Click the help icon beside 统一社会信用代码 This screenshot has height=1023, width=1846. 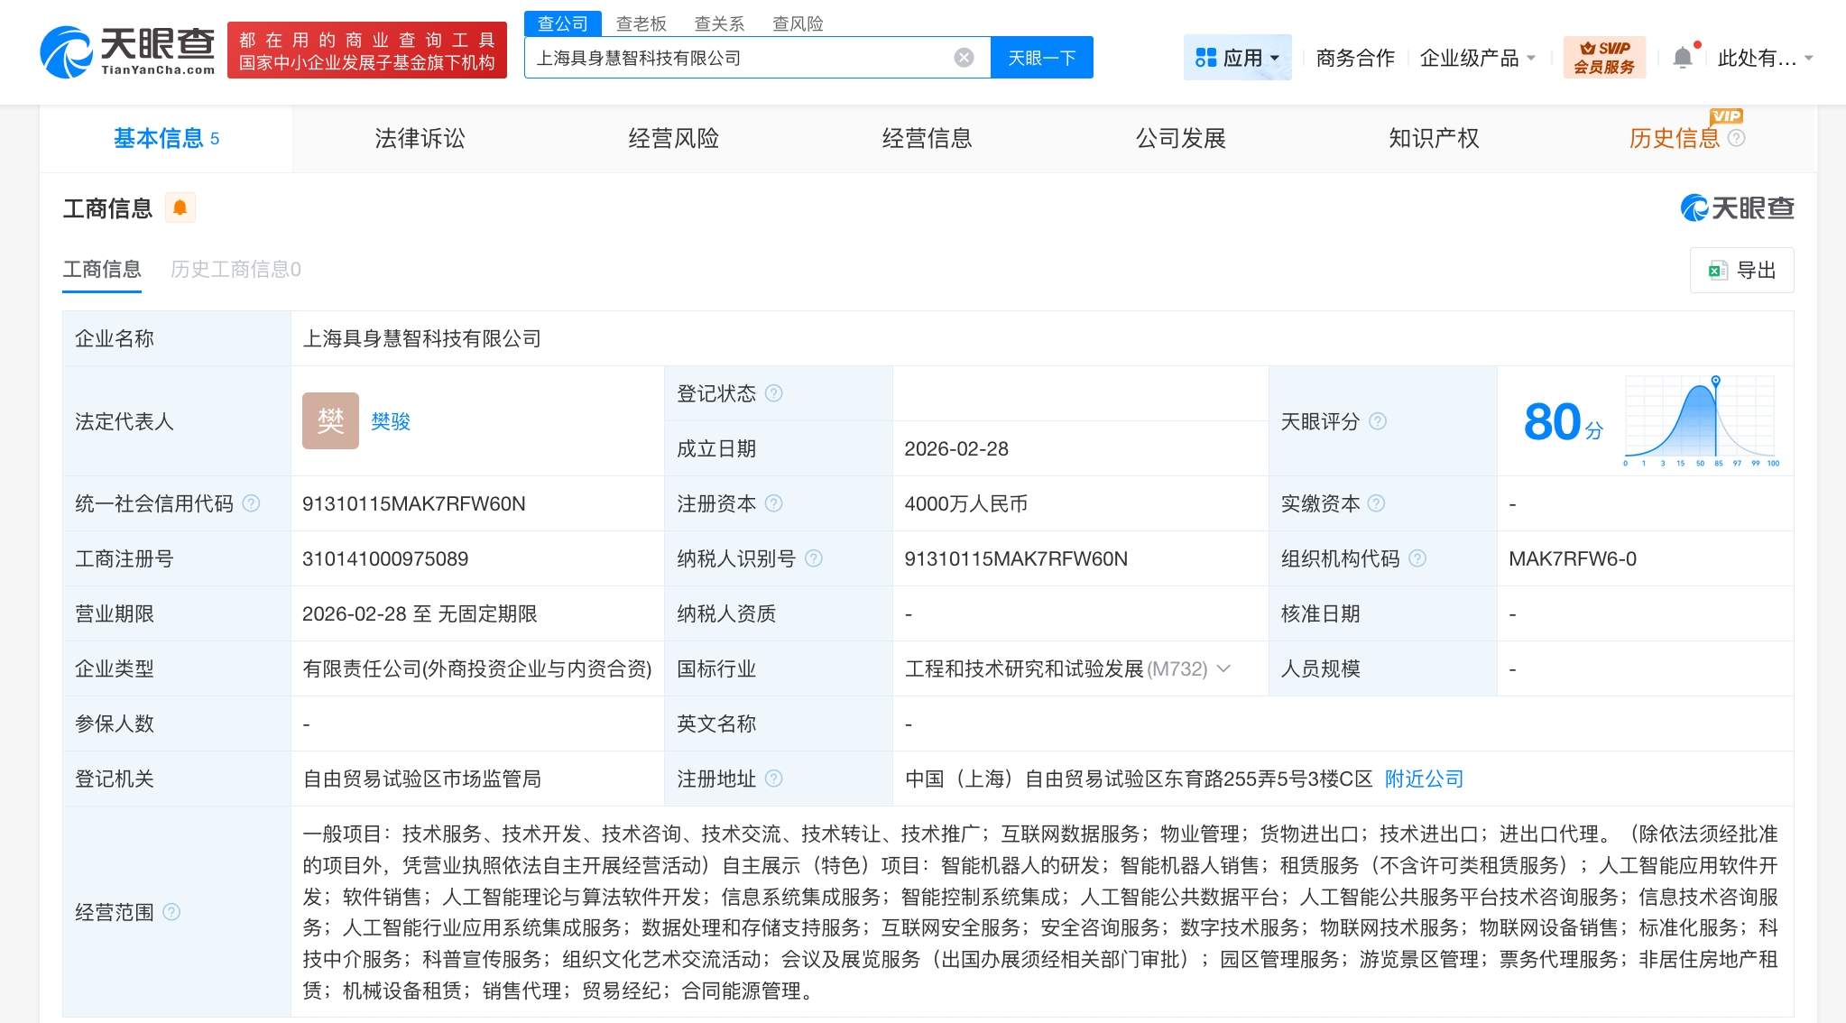[x=253, y=503]
